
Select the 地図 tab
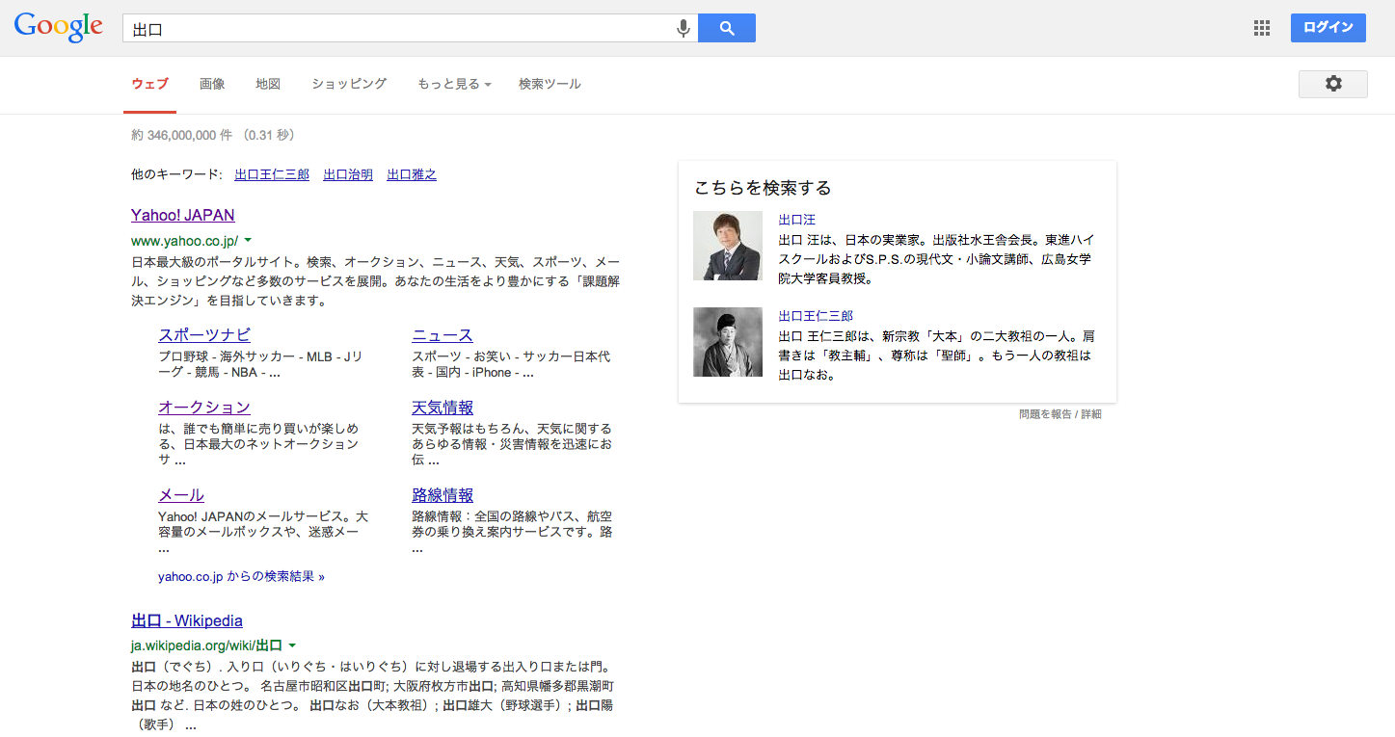268,84
